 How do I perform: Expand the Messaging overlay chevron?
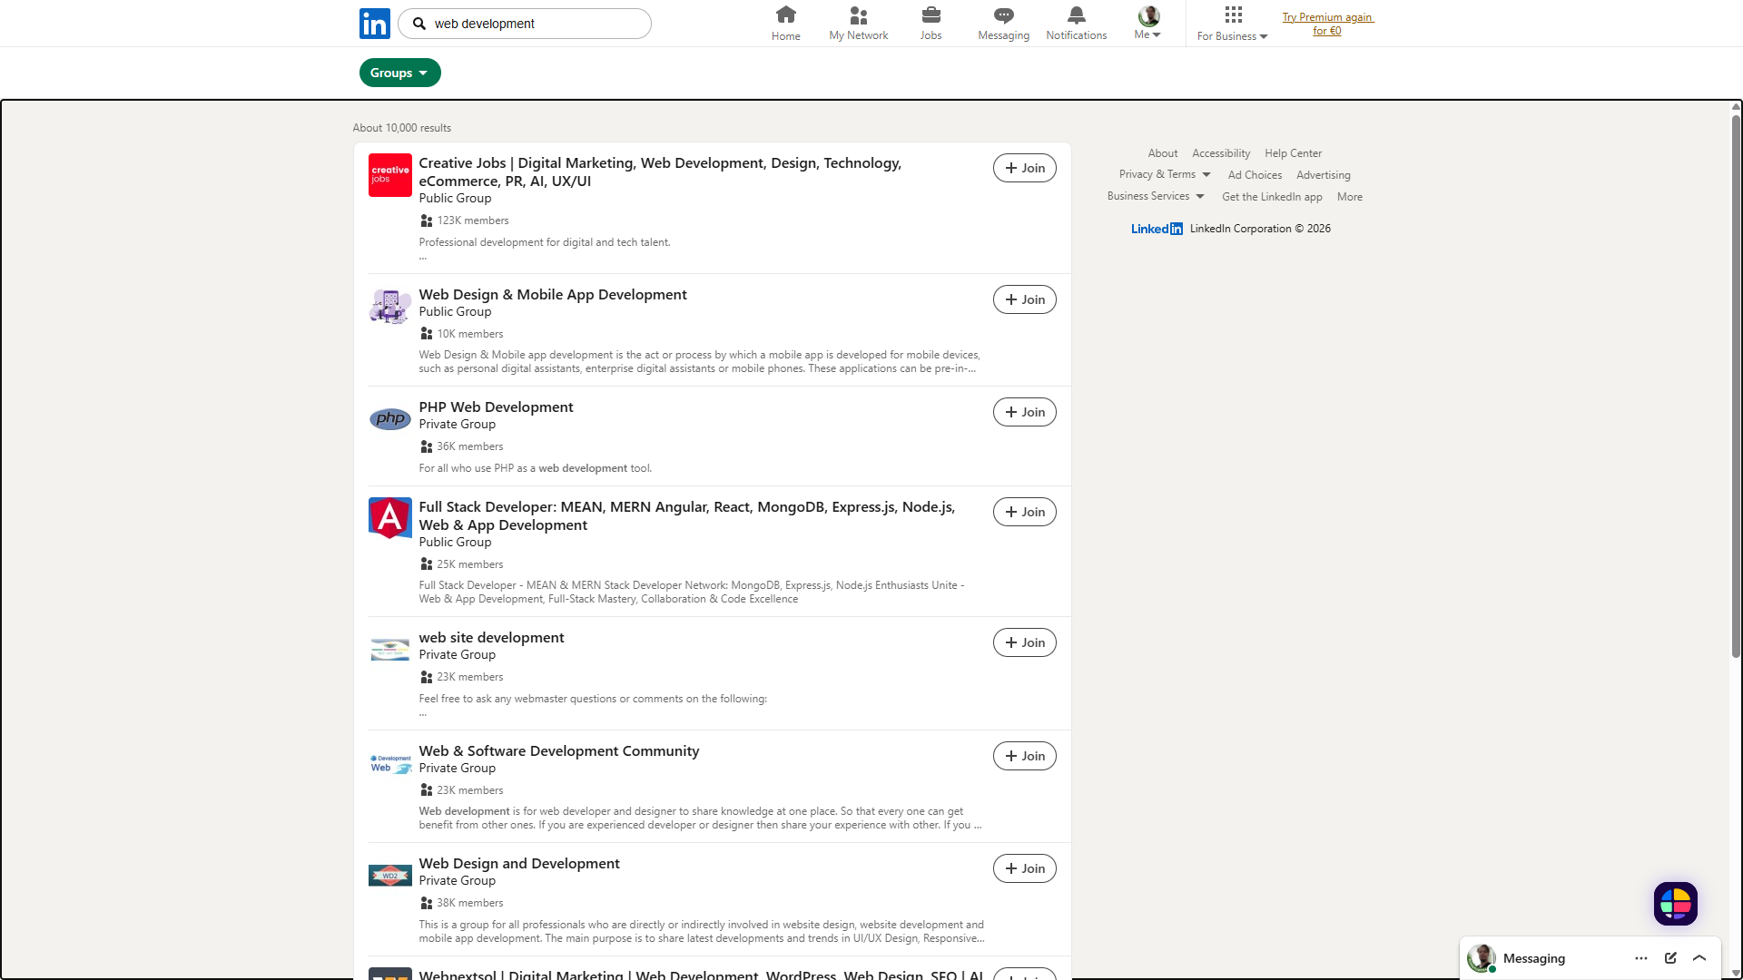pyautogui.click(x=1699, y=958)
